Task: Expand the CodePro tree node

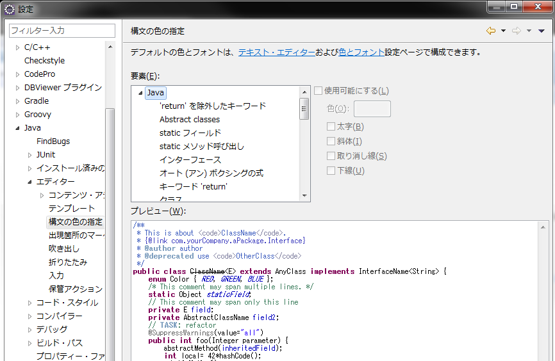Action: pos(17,74)
